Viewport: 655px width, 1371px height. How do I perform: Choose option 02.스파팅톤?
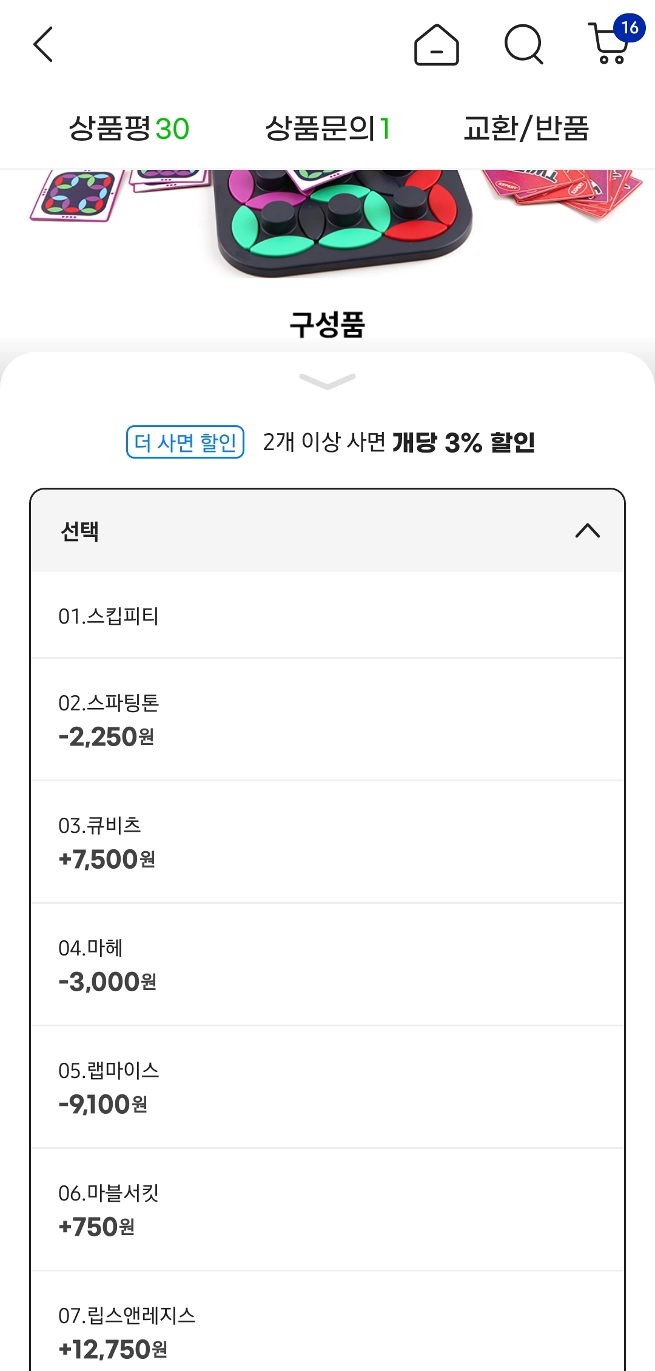(327, 720)
